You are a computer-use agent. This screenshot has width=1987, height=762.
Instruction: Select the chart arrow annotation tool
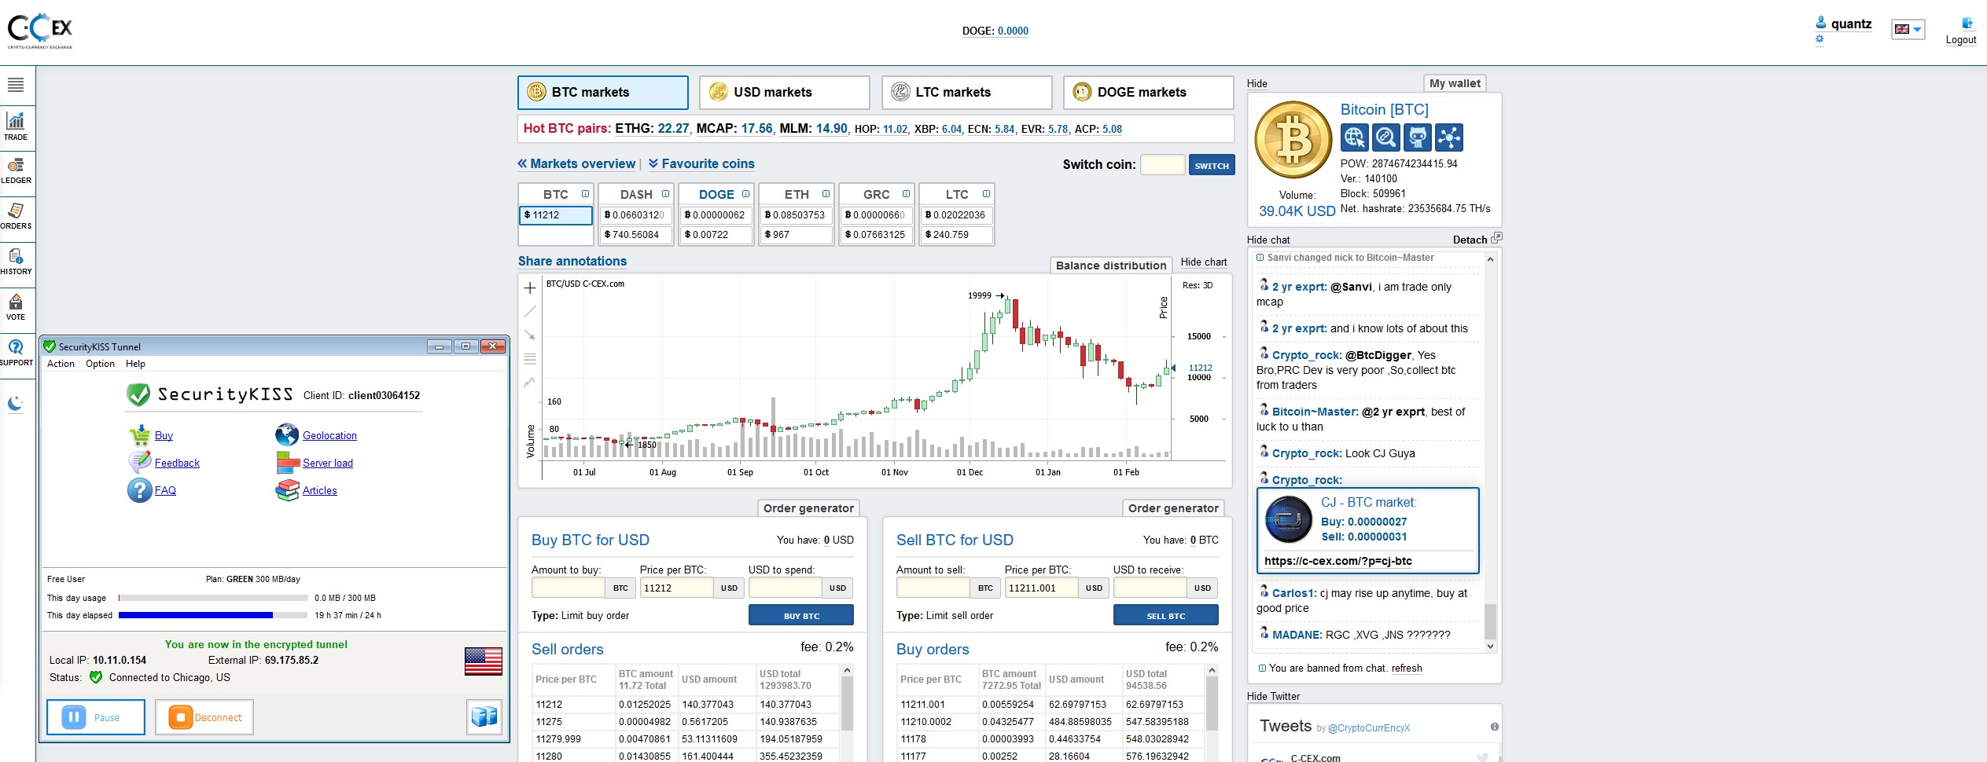pos(530,335)
